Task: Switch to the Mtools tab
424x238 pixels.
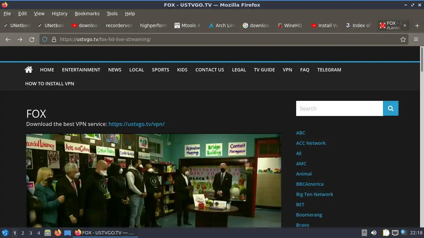Action: pyautogui.click(x=187, y=25)
